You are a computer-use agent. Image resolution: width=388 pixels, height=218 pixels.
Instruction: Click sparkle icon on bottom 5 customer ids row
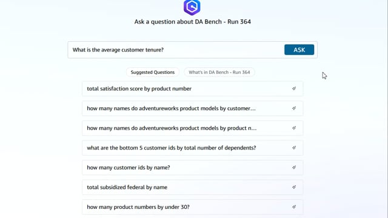click(x=294, y=148)
